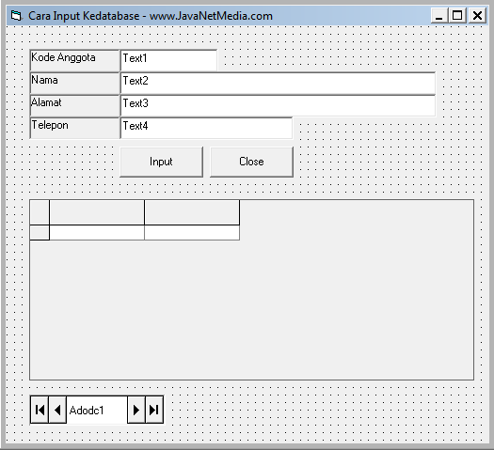Jump to last record in Adodc1
The height and width of the screenshot is (450, 494).
click(x=154, y=410)
